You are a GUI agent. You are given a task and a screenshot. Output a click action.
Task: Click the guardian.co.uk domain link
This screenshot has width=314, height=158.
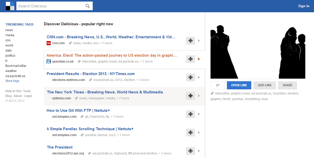[x=63, y=62]
